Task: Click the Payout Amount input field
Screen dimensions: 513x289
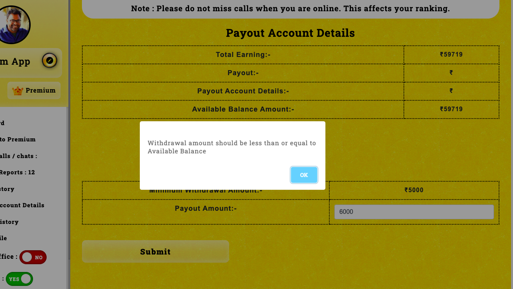Action: (414, 212)
